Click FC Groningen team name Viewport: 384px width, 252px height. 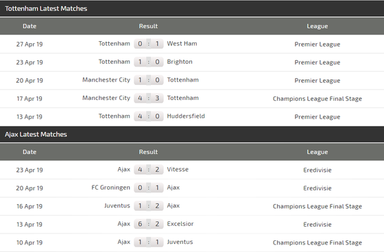[110, 188]
